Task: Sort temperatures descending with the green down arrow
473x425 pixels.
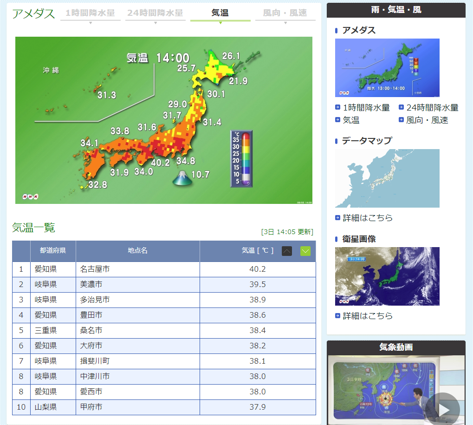Action: click(305, 251)
